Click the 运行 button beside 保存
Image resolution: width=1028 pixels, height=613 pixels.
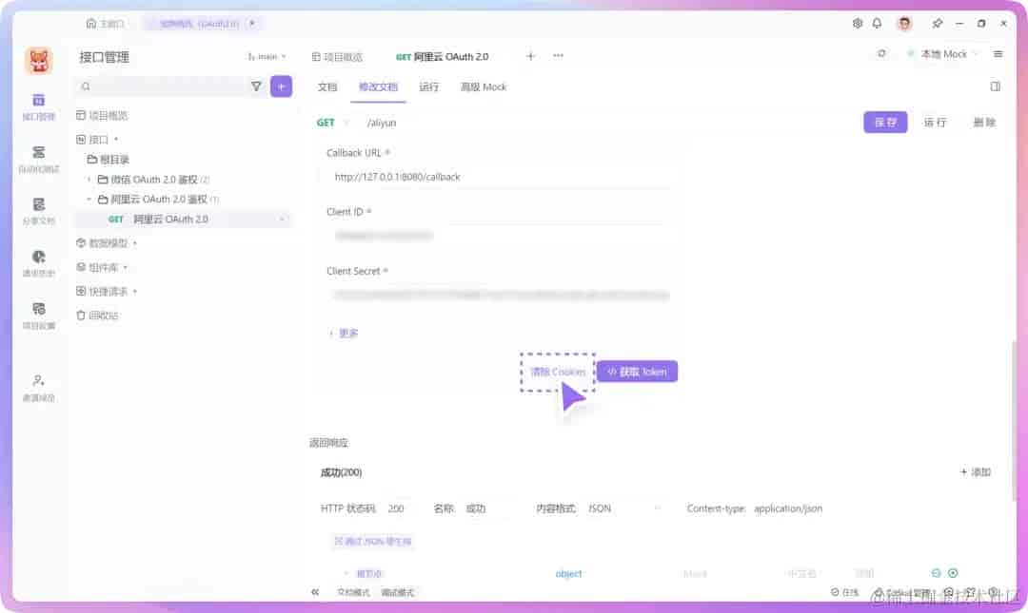coord(935,123)
